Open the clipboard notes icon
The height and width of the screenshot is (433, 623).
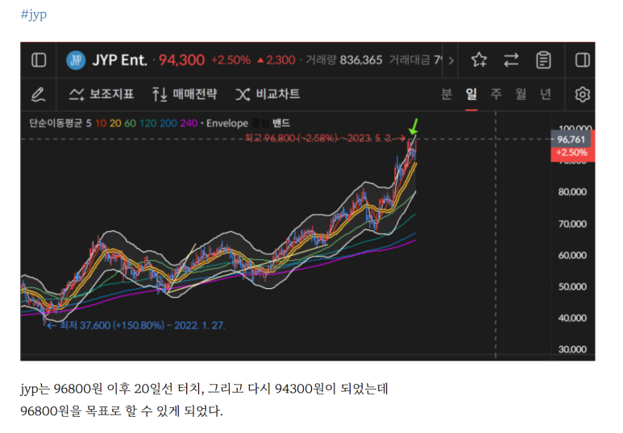click(543, 60)
